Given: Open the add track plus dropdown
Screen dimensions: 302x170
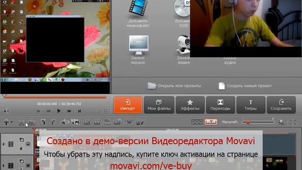Looking at the screenshot, I should (8, 122).
